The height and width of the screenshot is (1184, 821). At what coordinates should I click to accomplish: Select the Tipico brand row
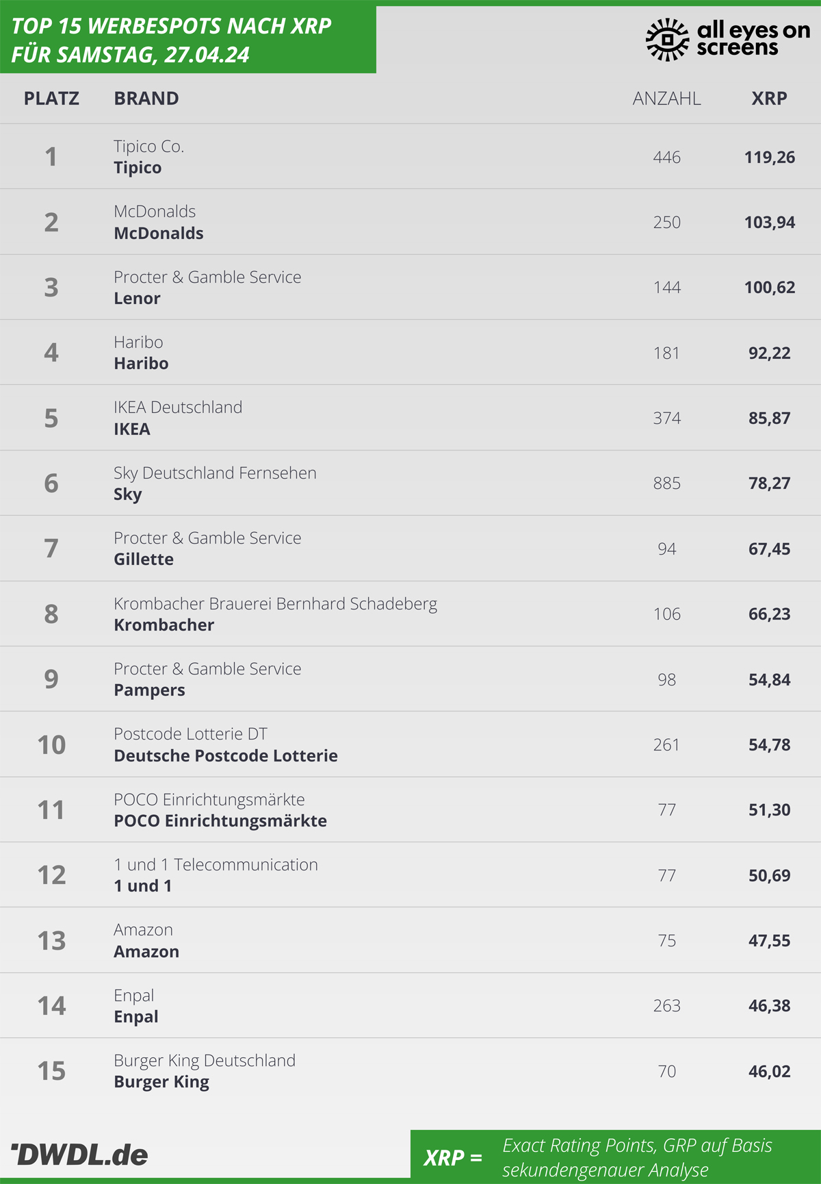tap(410, 156)
